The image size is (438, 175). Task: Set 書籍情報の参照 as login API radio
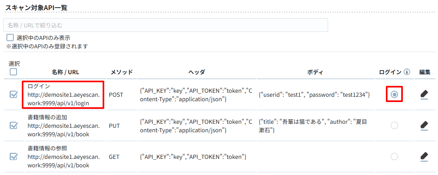[x=394, y=156]
